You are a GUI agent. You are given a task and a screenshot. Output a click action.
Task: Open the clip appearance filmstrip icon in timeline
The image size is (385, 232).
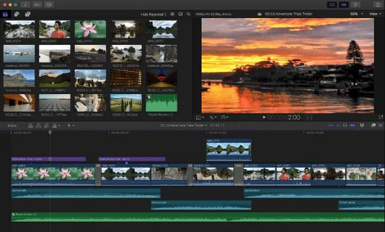(373, 125)
